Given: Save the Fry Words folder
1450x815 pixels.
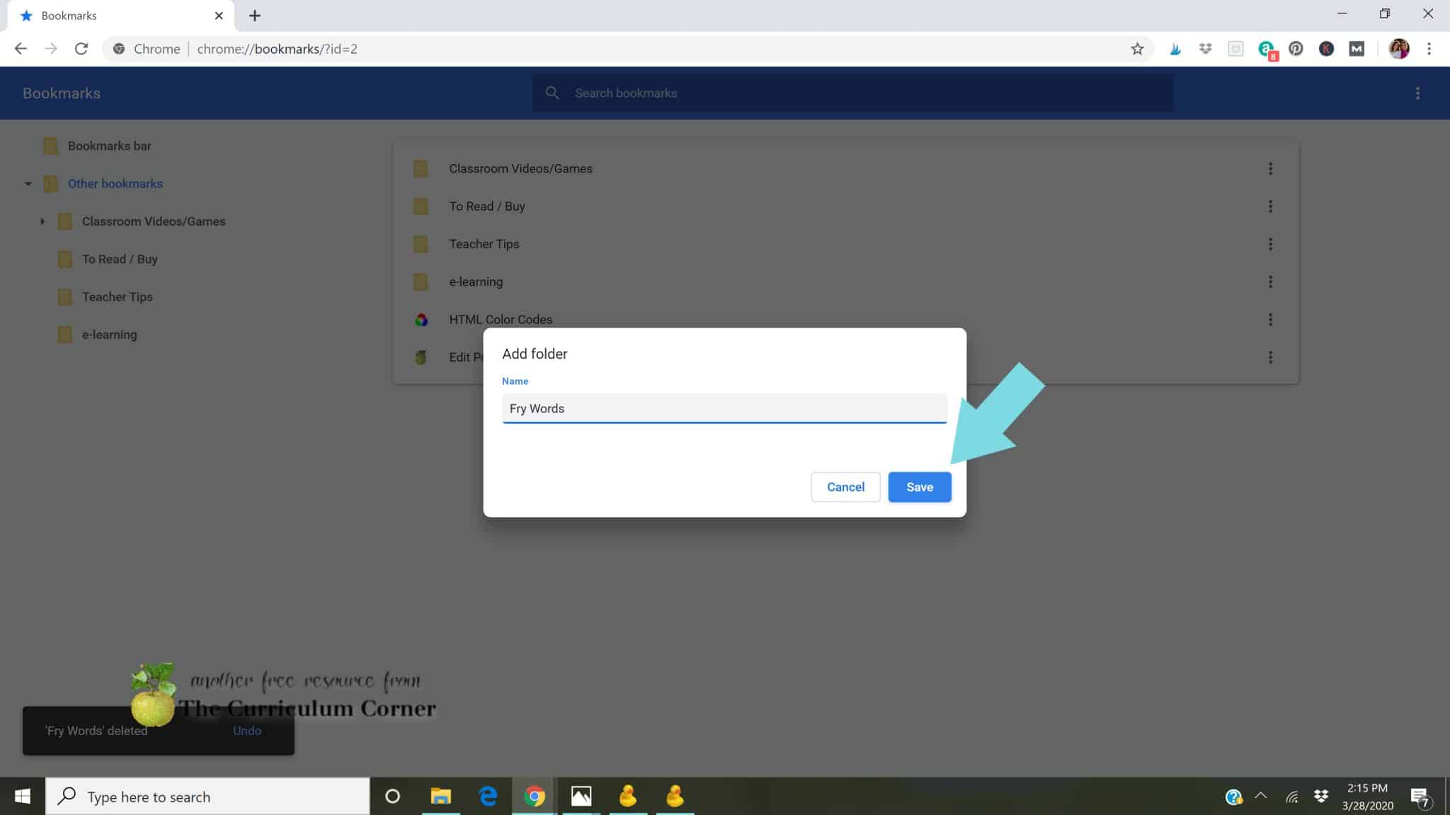Looking at the screenshot, I should 919,487.
